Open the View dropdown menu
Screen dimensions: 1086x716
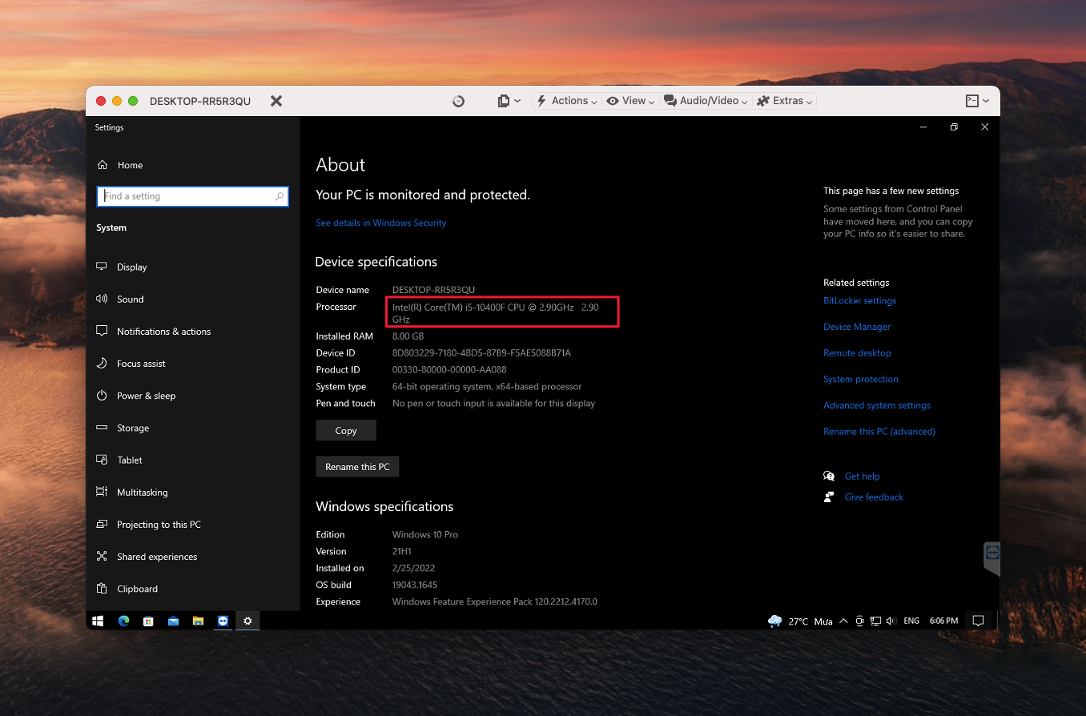pos(632,101)
